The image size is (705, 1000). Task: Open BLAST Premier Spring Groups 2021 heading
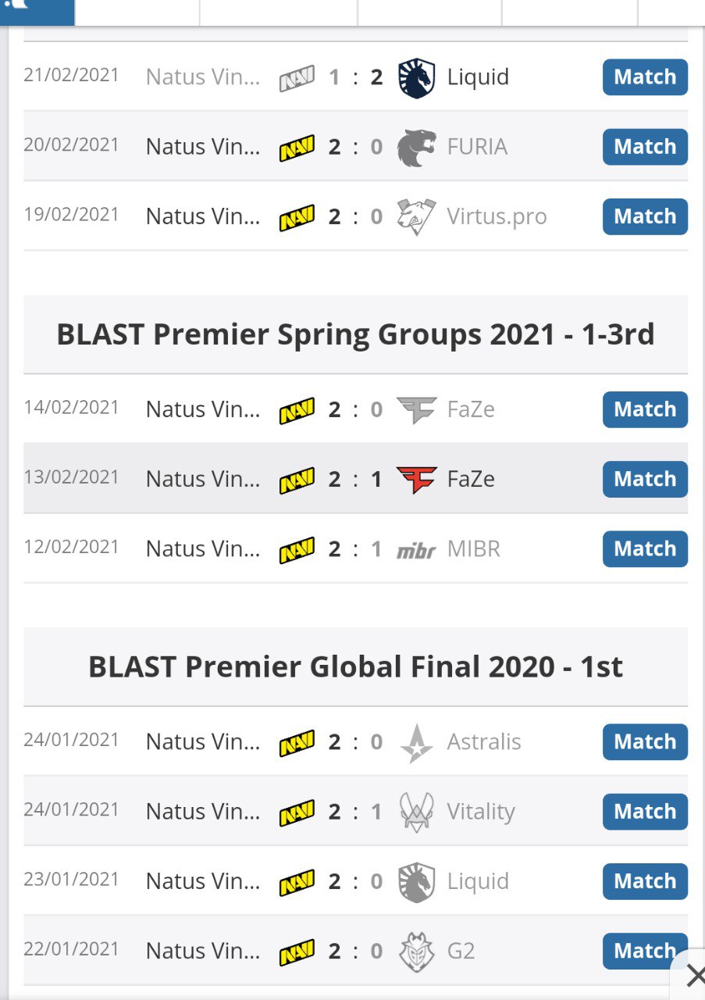355,334
